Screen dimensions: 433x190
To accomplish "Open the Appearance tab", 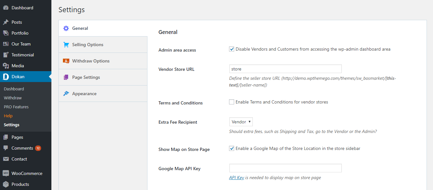I will [x=103, y=94].
